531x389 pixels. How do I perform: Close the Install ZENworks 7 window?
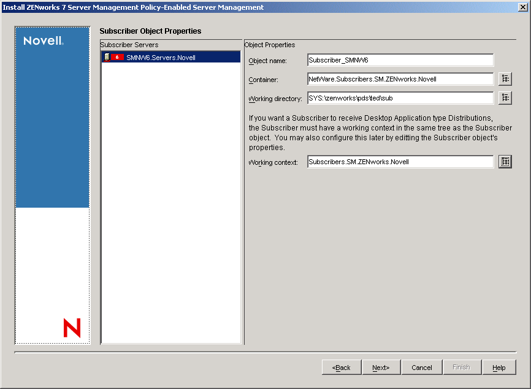click(x=523, y=7)
